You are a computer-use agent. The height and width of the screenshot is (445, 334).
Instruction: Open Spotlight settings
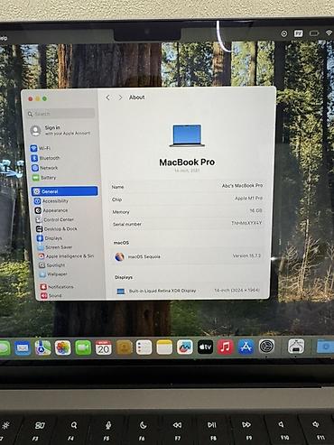pyautogui.click(x=52, y=265)
